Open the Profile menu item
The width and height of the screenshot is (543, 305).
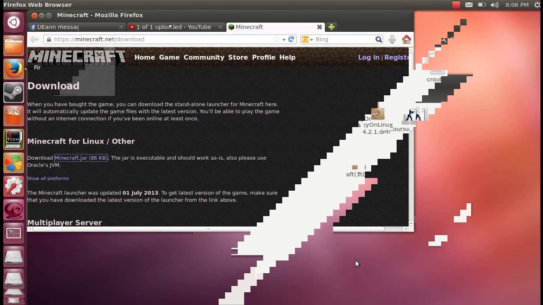[x=263, y=57]
